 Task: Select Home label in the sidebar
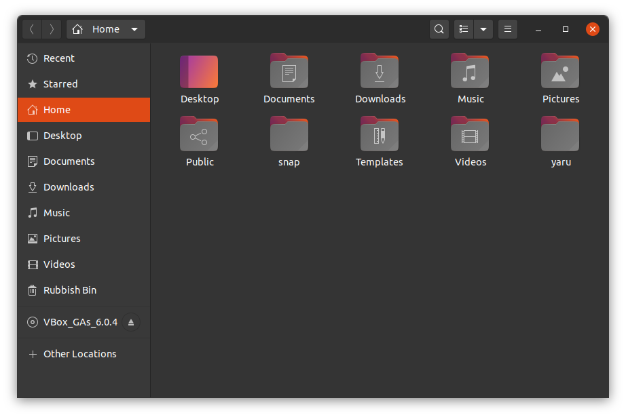[x=56, y=110]
